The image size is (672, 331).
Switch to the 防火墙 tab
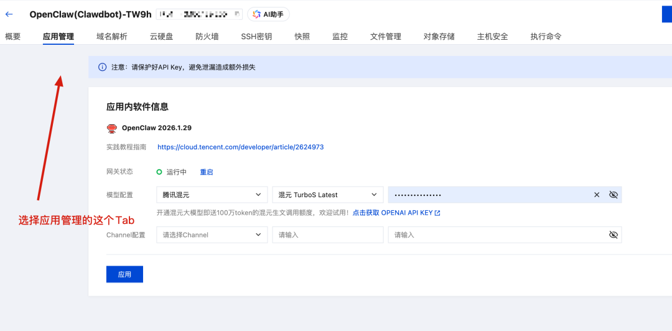click(207, 37)
